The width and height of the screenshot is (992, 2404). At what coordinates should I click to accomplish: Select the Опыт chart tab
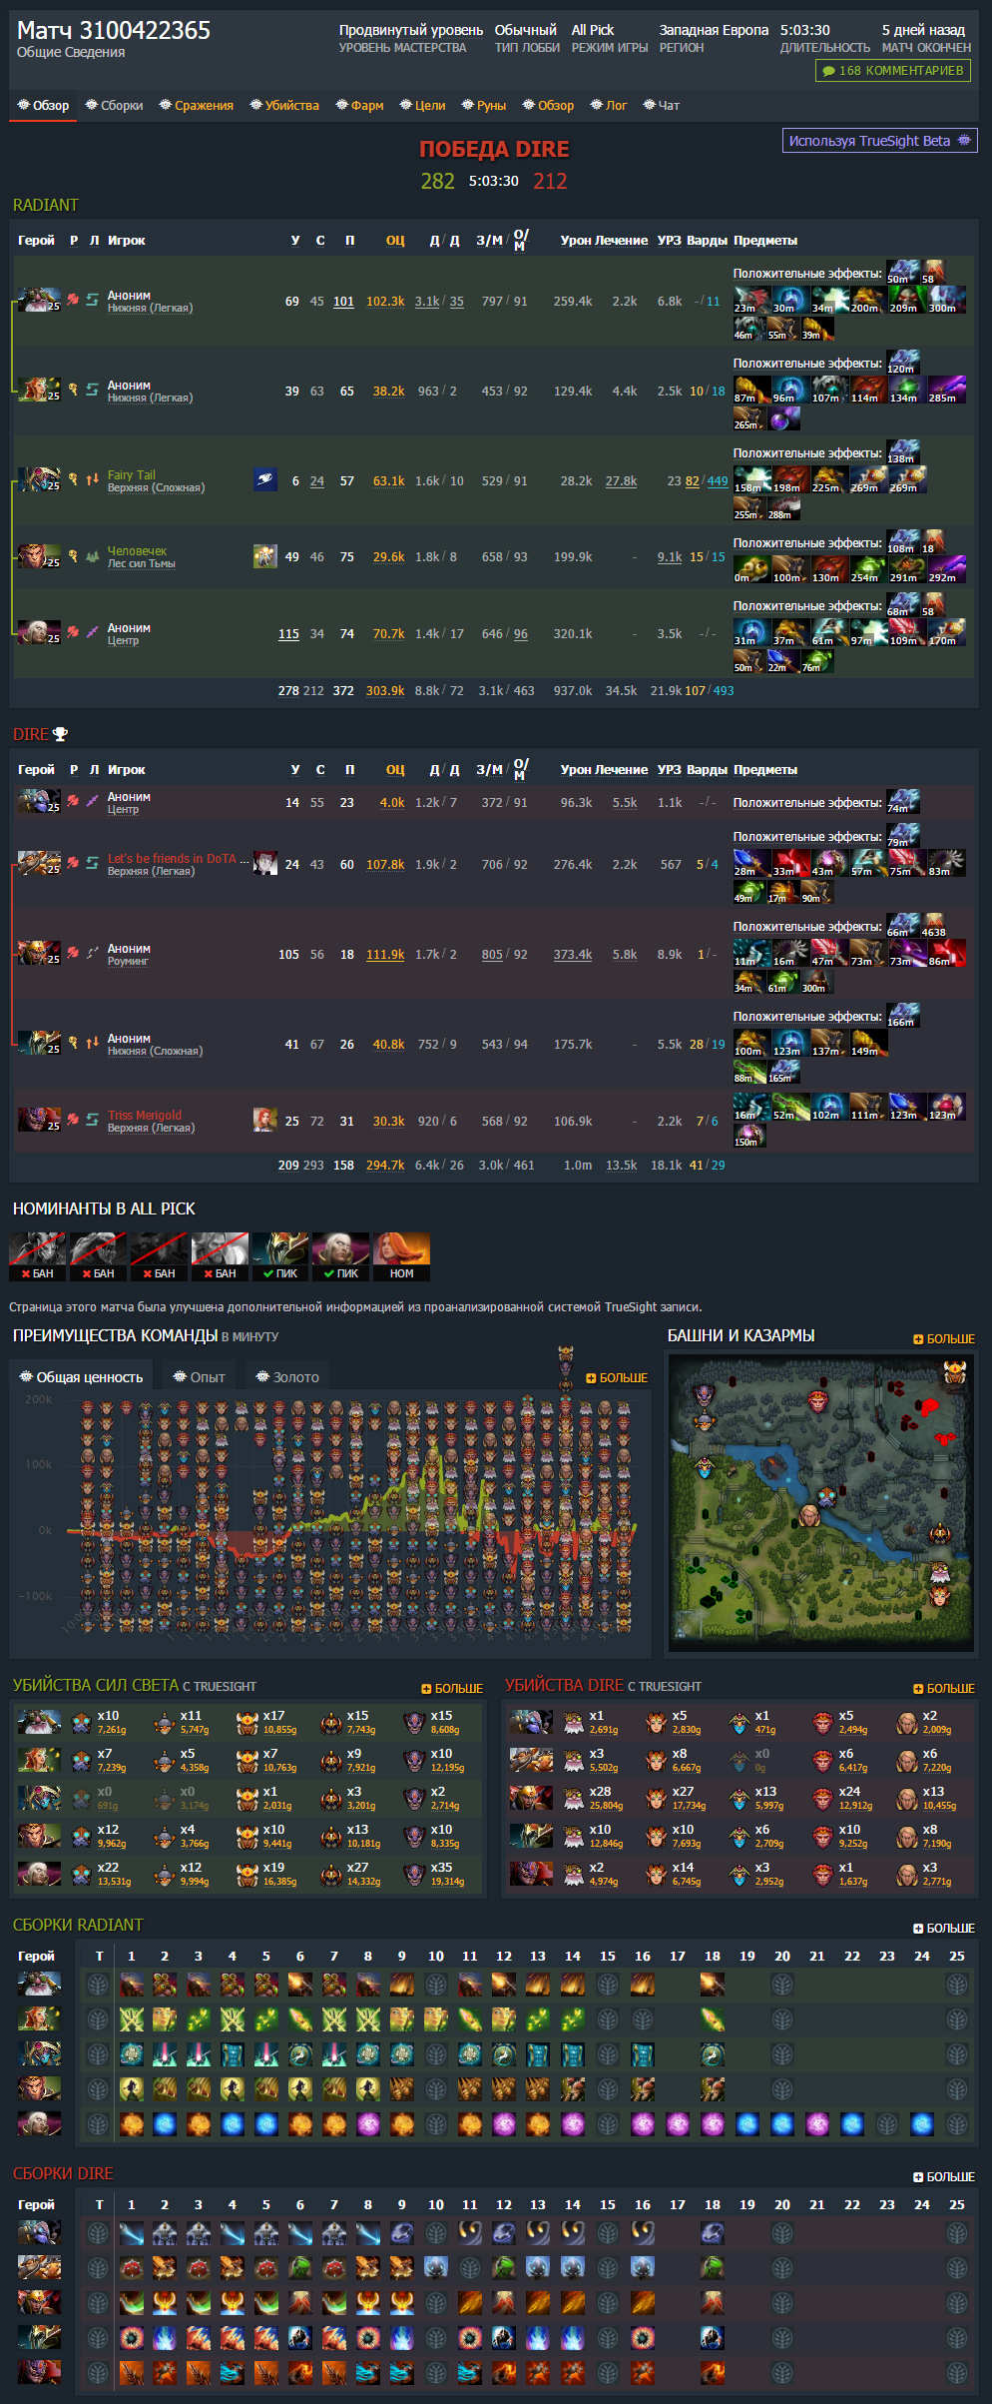(x=199, y=1377)
